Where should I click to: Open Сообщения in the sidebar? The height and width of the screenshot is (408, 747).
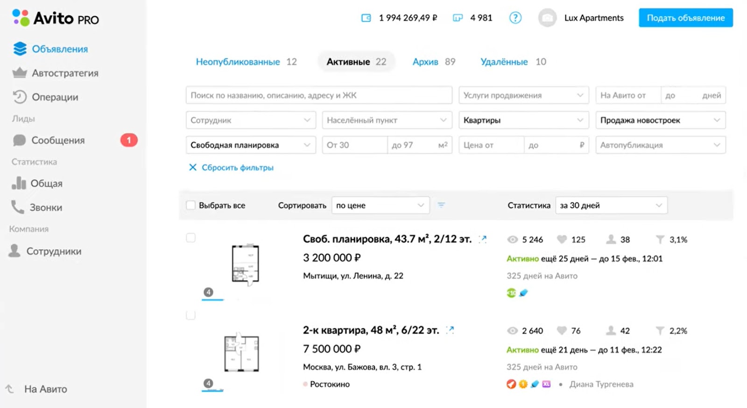58,140
